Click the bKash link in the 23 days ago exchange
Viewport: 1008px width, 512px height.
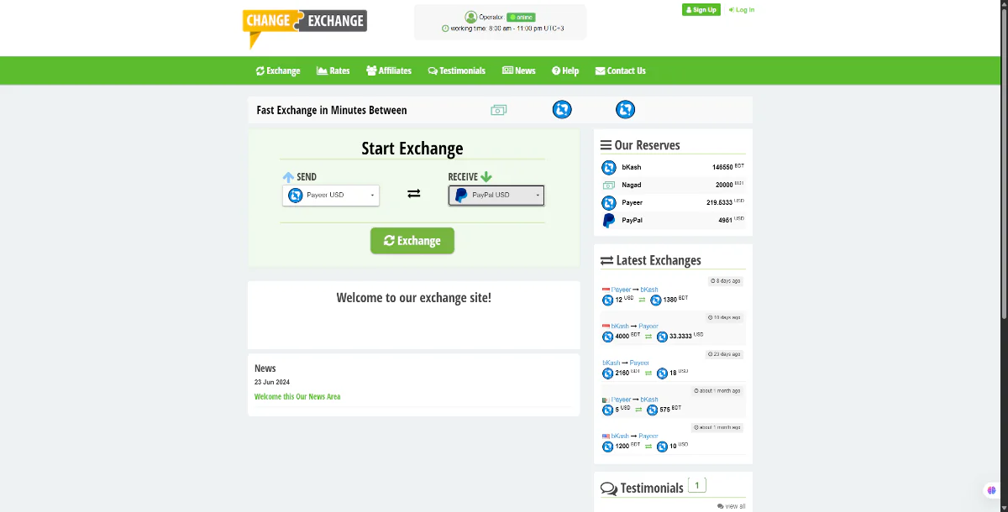(x=612, y=363)
